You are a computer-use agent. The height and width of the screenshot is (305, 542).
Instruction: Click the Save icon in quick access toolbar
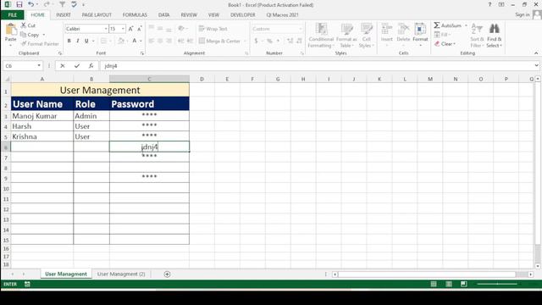(x=19, y=4)
